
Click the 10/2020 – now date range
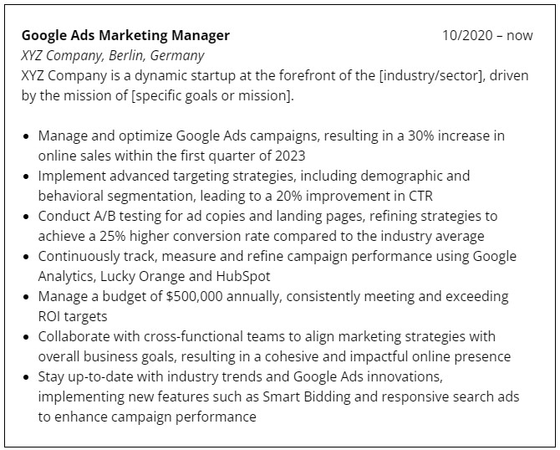click(x=487, y=35)
